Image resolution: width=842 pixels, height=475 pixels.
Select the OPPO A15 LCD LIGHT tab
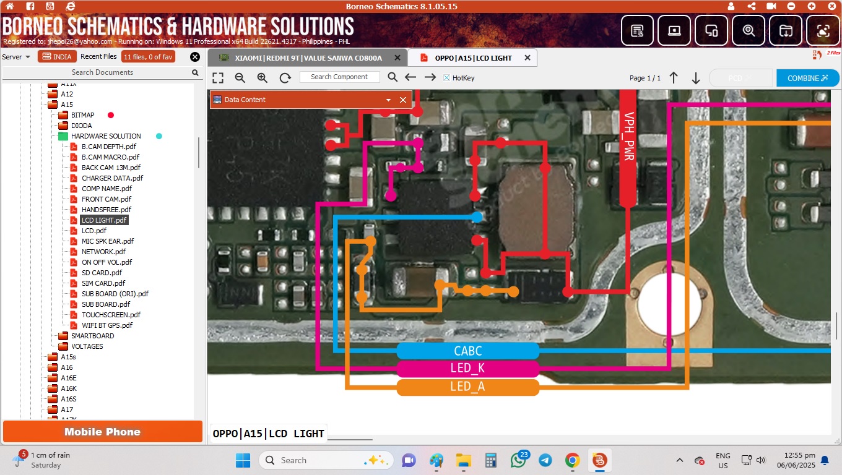474,58
